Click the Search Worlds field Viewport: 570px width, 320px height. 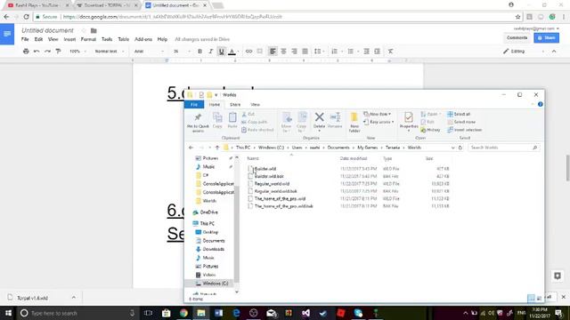point(503,148)
